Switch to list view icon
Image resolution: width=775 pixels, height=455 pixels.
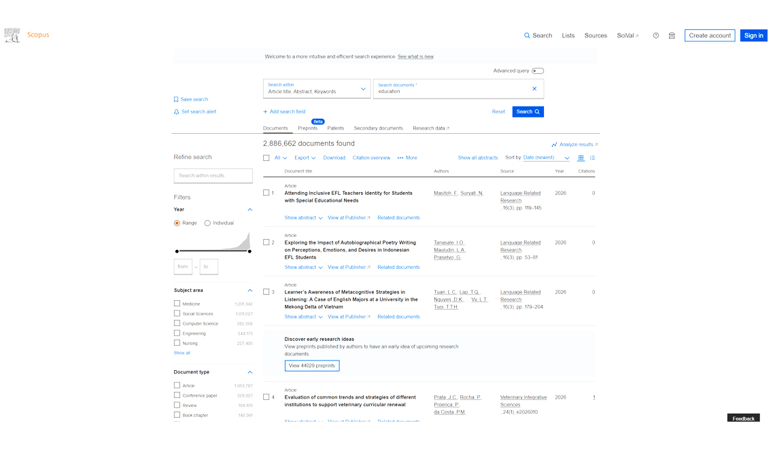pos(592,158)
